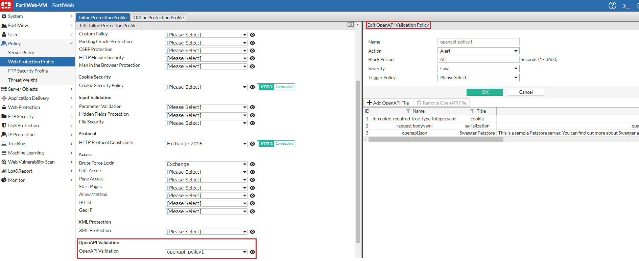This screenshot has height=261, width=639.
Task: View the Custom Policy selection eye icon
Action: (252, 35)
